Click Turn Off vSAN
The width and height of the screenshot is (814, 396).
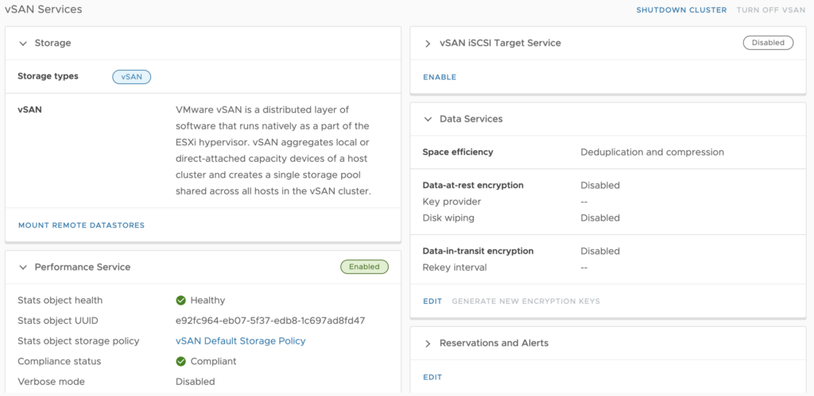(x=771, y=10)
